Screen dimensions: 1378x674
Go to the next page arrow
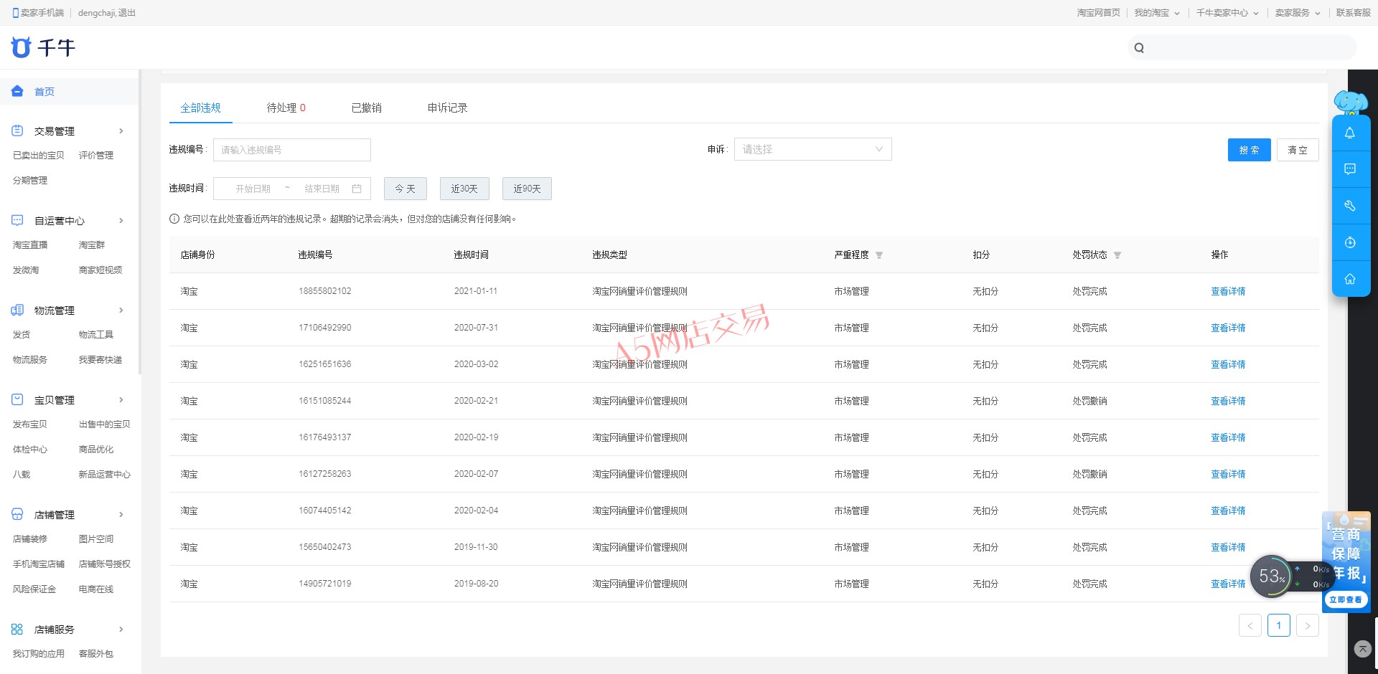click(x=1308, y=625)
